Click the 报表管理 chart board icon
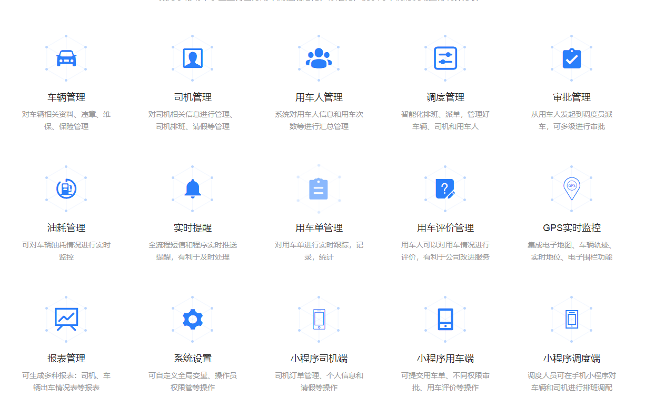 [66, 318]
